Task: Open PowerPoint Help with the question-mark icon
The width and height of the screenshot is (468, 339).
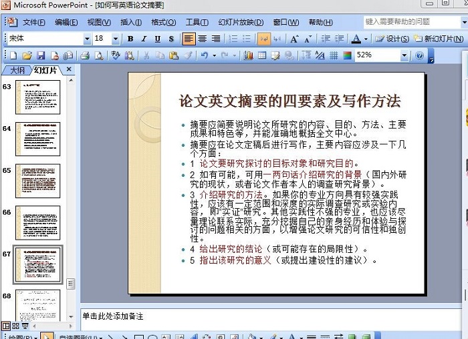Action: [420, 55]
